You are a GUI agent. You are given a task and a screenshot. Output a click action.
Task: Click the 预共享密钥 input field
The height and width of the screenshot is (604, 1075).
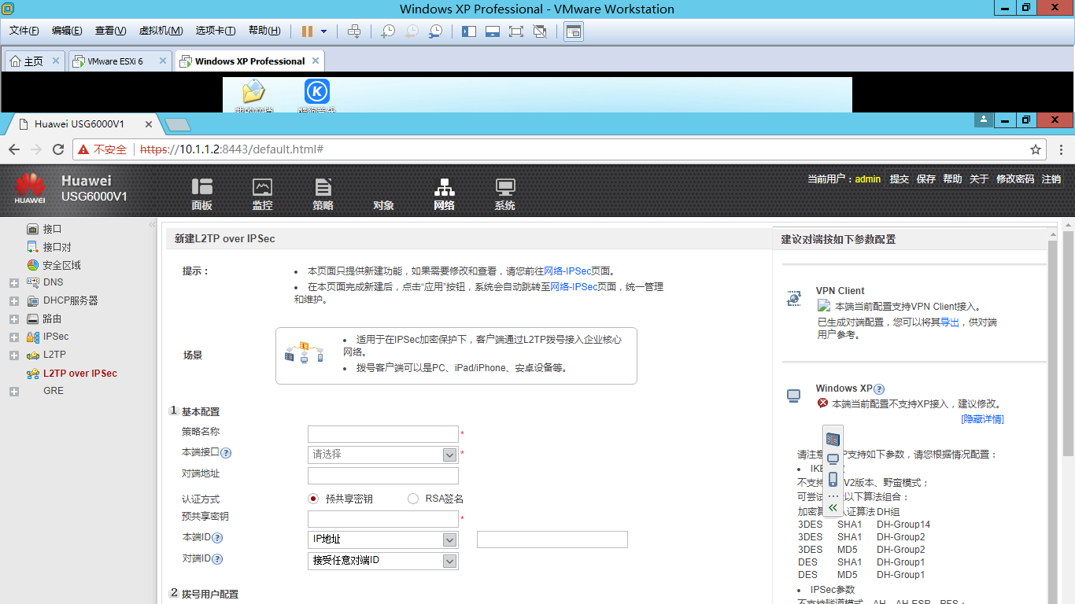(x=383, y=519)
